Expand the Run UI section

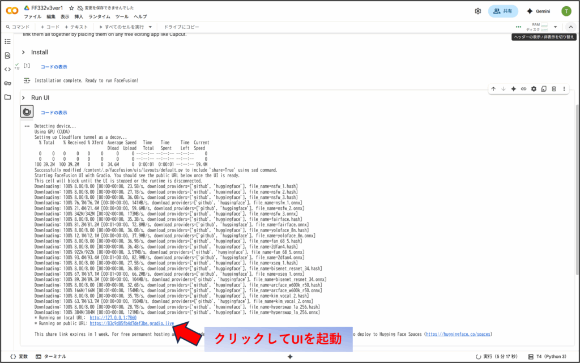[23, 97]
